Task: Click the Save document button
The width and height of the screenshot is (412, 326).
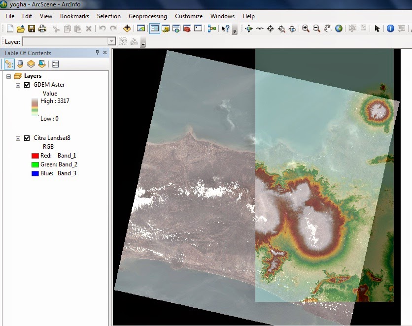Action: (32, 29)
